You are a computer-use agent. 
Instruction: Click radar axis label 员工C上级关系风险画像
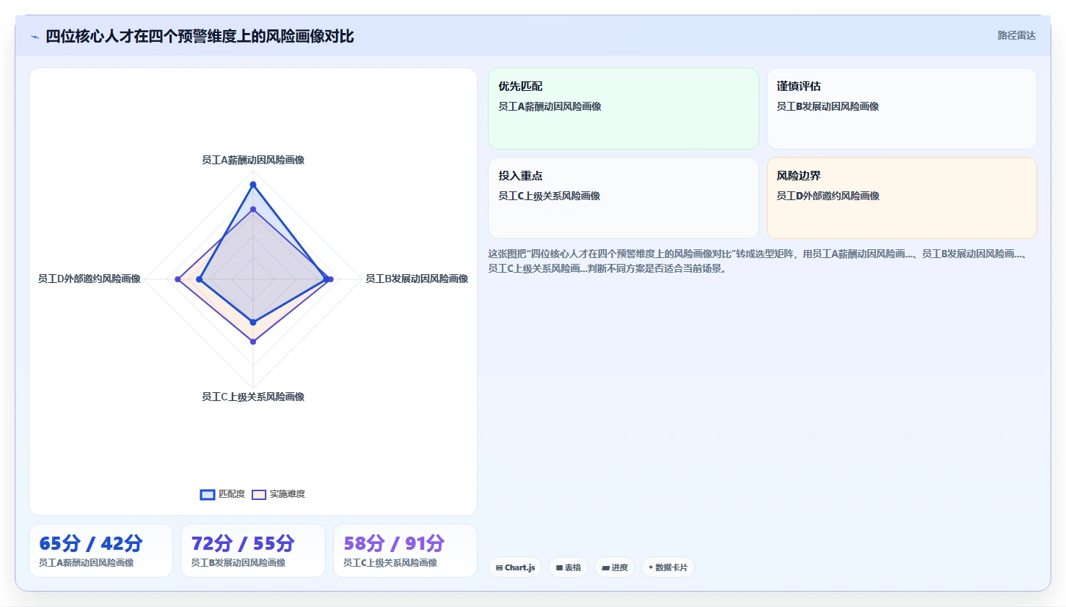tap(253, 397)
